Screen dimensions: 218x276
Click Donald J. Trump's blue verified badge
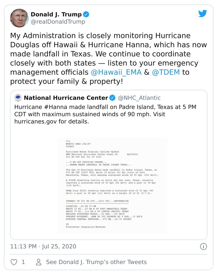[87, 14]
